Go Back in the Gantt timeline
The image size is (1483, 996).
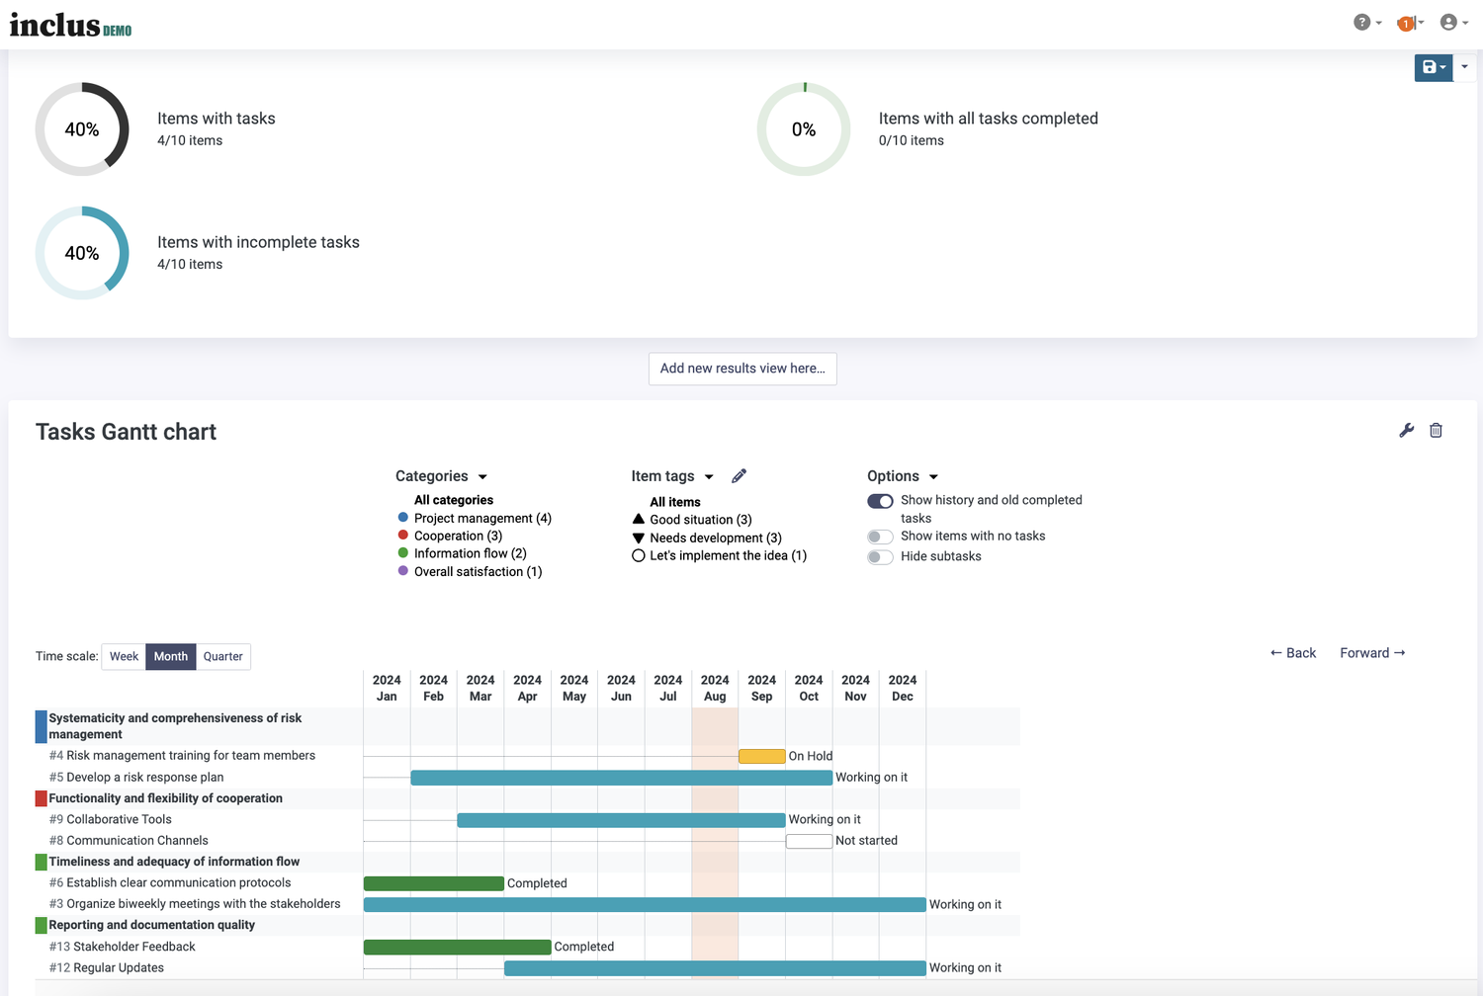tap(1293, 653)
